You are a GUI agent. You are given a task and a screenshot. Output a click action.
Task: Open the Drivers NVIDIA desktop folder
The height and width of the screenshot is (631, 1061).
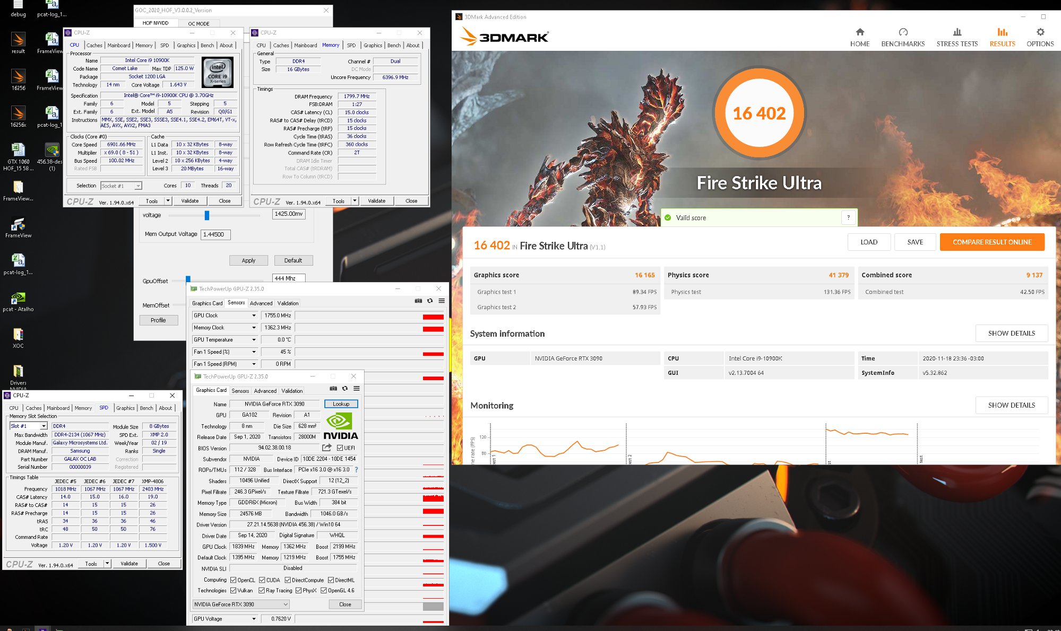pos(18,375)
